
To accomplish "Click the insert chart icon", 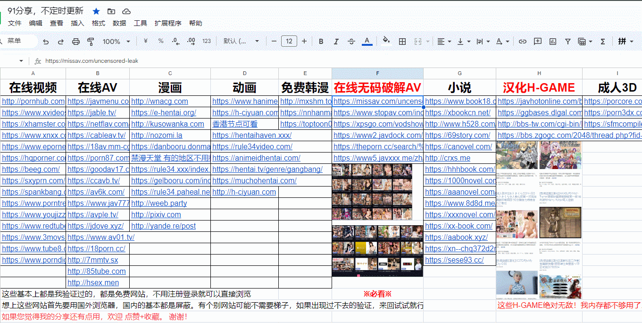I will click(x=552, y=42).
